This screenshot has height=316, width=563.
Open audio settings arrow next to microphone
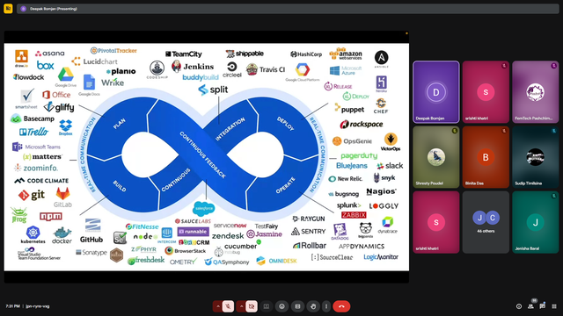click(217, 306)
